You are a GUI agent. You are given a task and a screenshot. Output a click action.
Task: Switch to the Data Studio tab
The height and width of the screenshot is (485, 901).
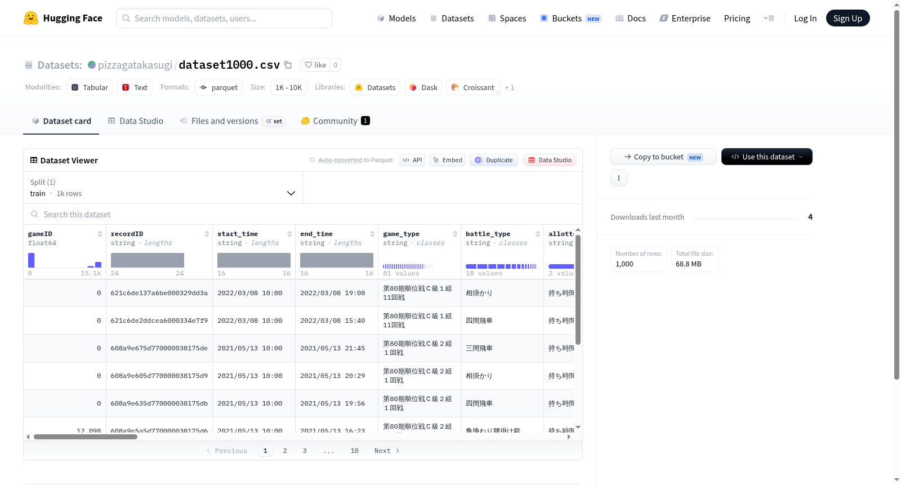point(136,121)
